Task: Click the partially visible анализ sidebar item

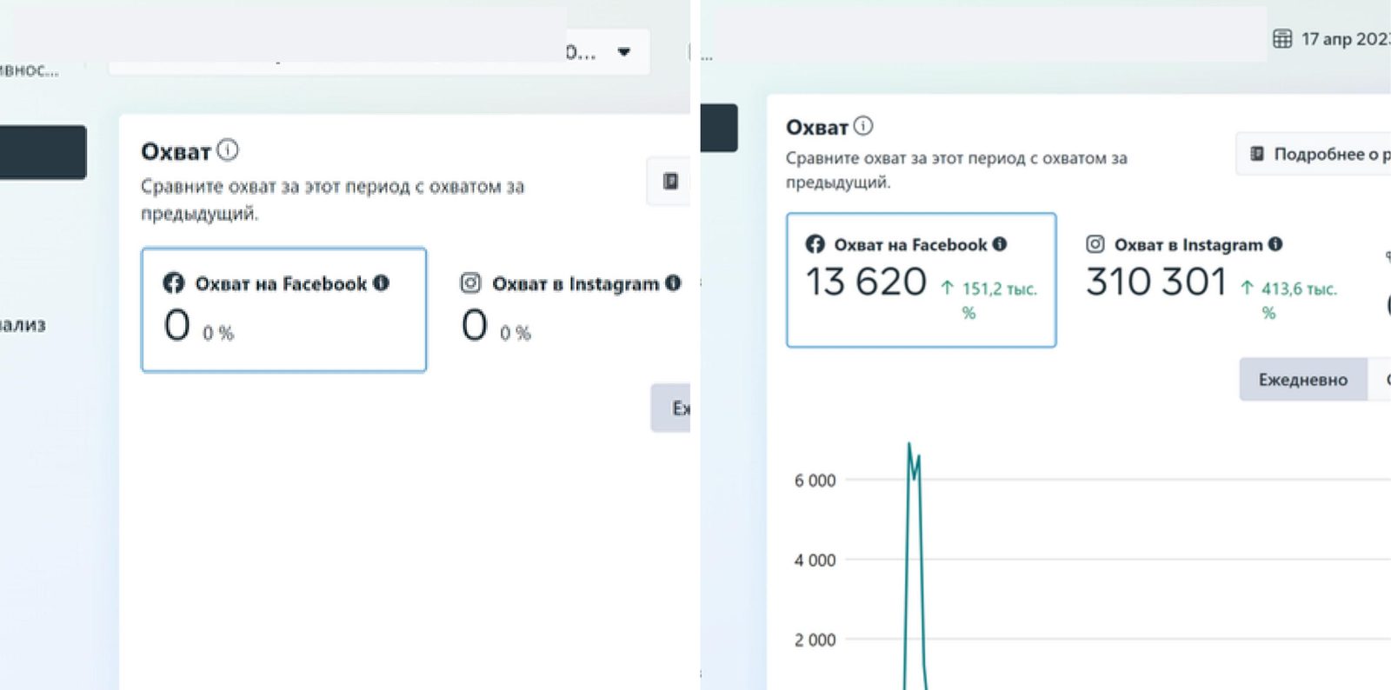Action: tap(23, 325)
